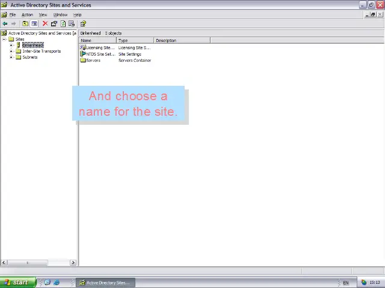The image size is (385, 288).
Task: Click the Servers Container type cell
Action: tap(135, 60)
